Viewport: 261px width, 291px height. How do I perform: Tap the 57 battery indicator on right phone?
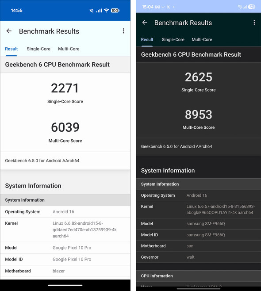pos(252,7)
